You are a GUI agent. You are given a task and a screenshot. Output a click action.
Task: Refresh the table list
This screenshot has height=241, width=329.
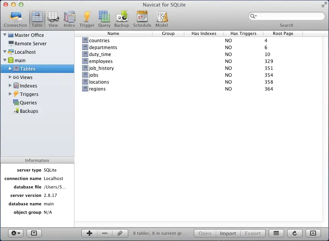pyautogui.click(x=294, y=233)
